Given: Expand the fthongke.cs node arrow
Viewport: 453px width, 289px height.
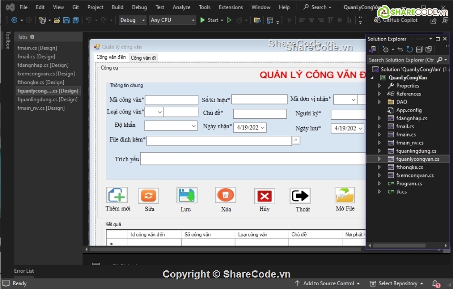Looking at the screenshot, I should 380,167.
